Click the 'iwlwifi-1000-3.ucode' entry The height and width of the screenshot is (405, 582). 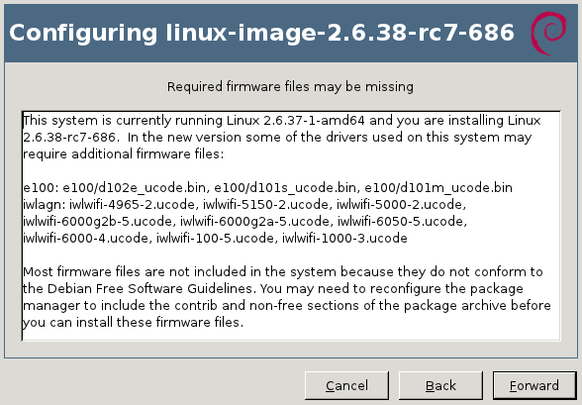(x=344, y=238)
